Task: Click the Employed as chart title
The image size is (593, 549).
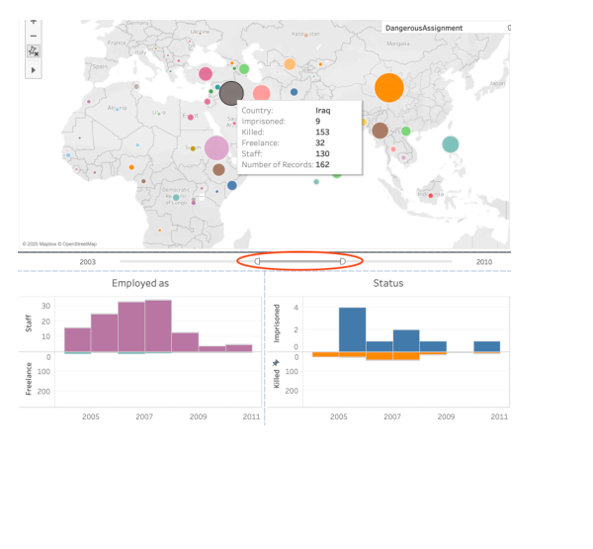Action: click(x=140, y=283)
